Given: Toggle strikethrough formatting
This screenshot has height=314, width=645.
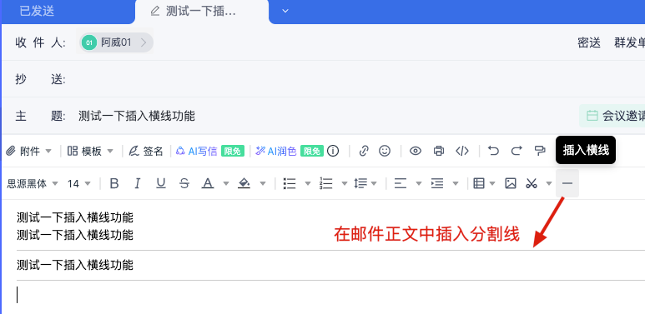Looking at the screenshot, I should pyautogui.click(x=184, y=183).
